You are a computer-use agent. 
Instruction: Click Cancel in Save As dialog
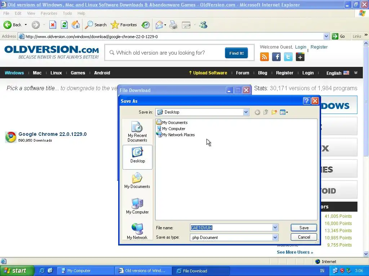click(x=304, y=237)
